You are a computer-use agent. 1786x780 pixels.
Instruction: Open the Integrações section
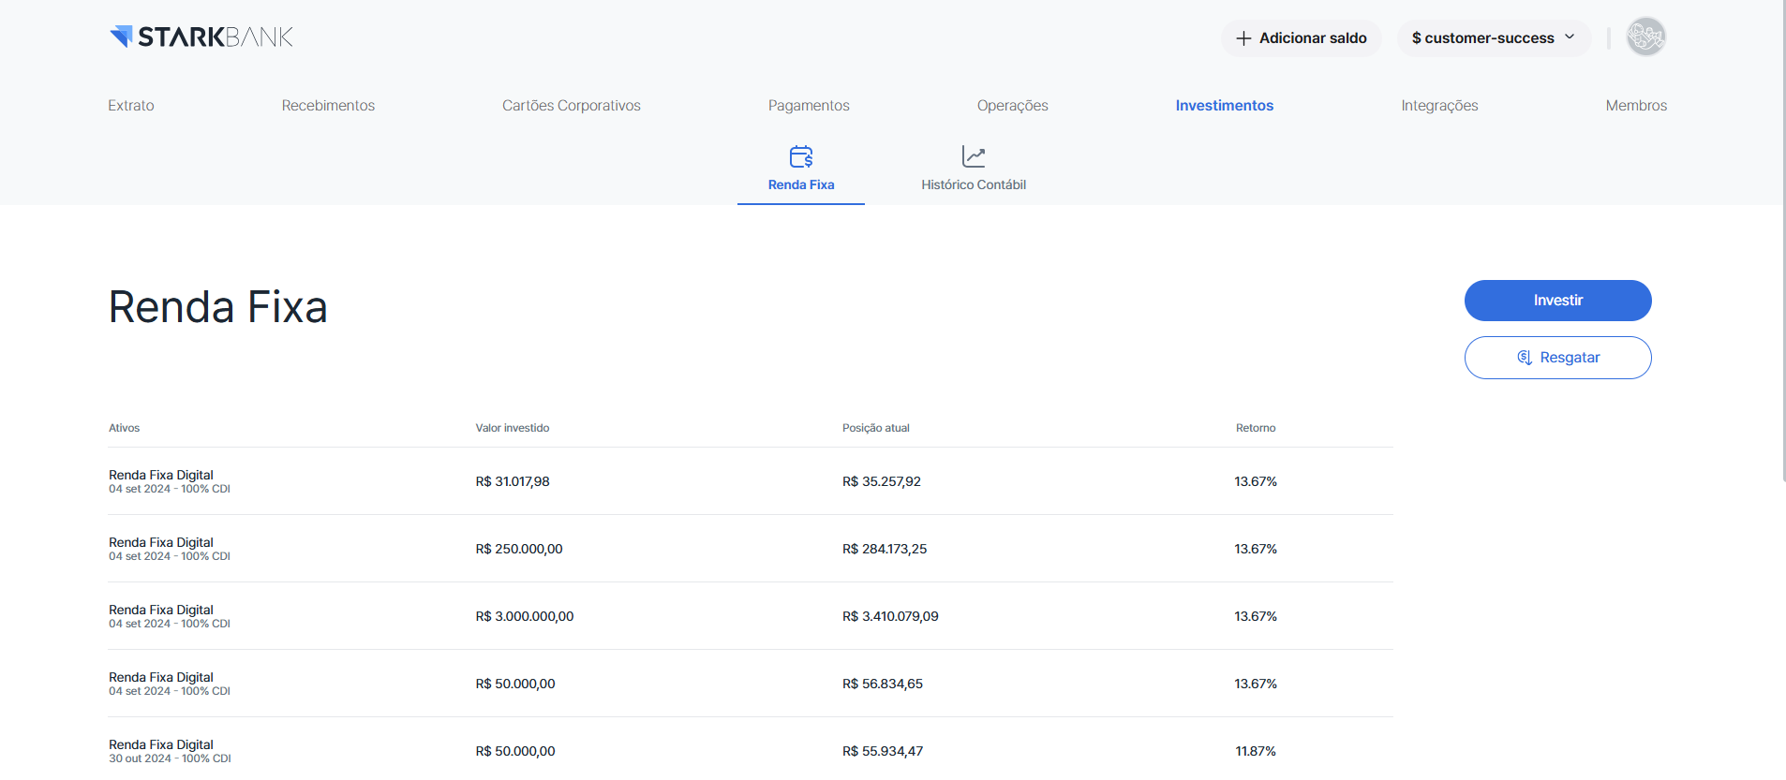click(1439, 106)
